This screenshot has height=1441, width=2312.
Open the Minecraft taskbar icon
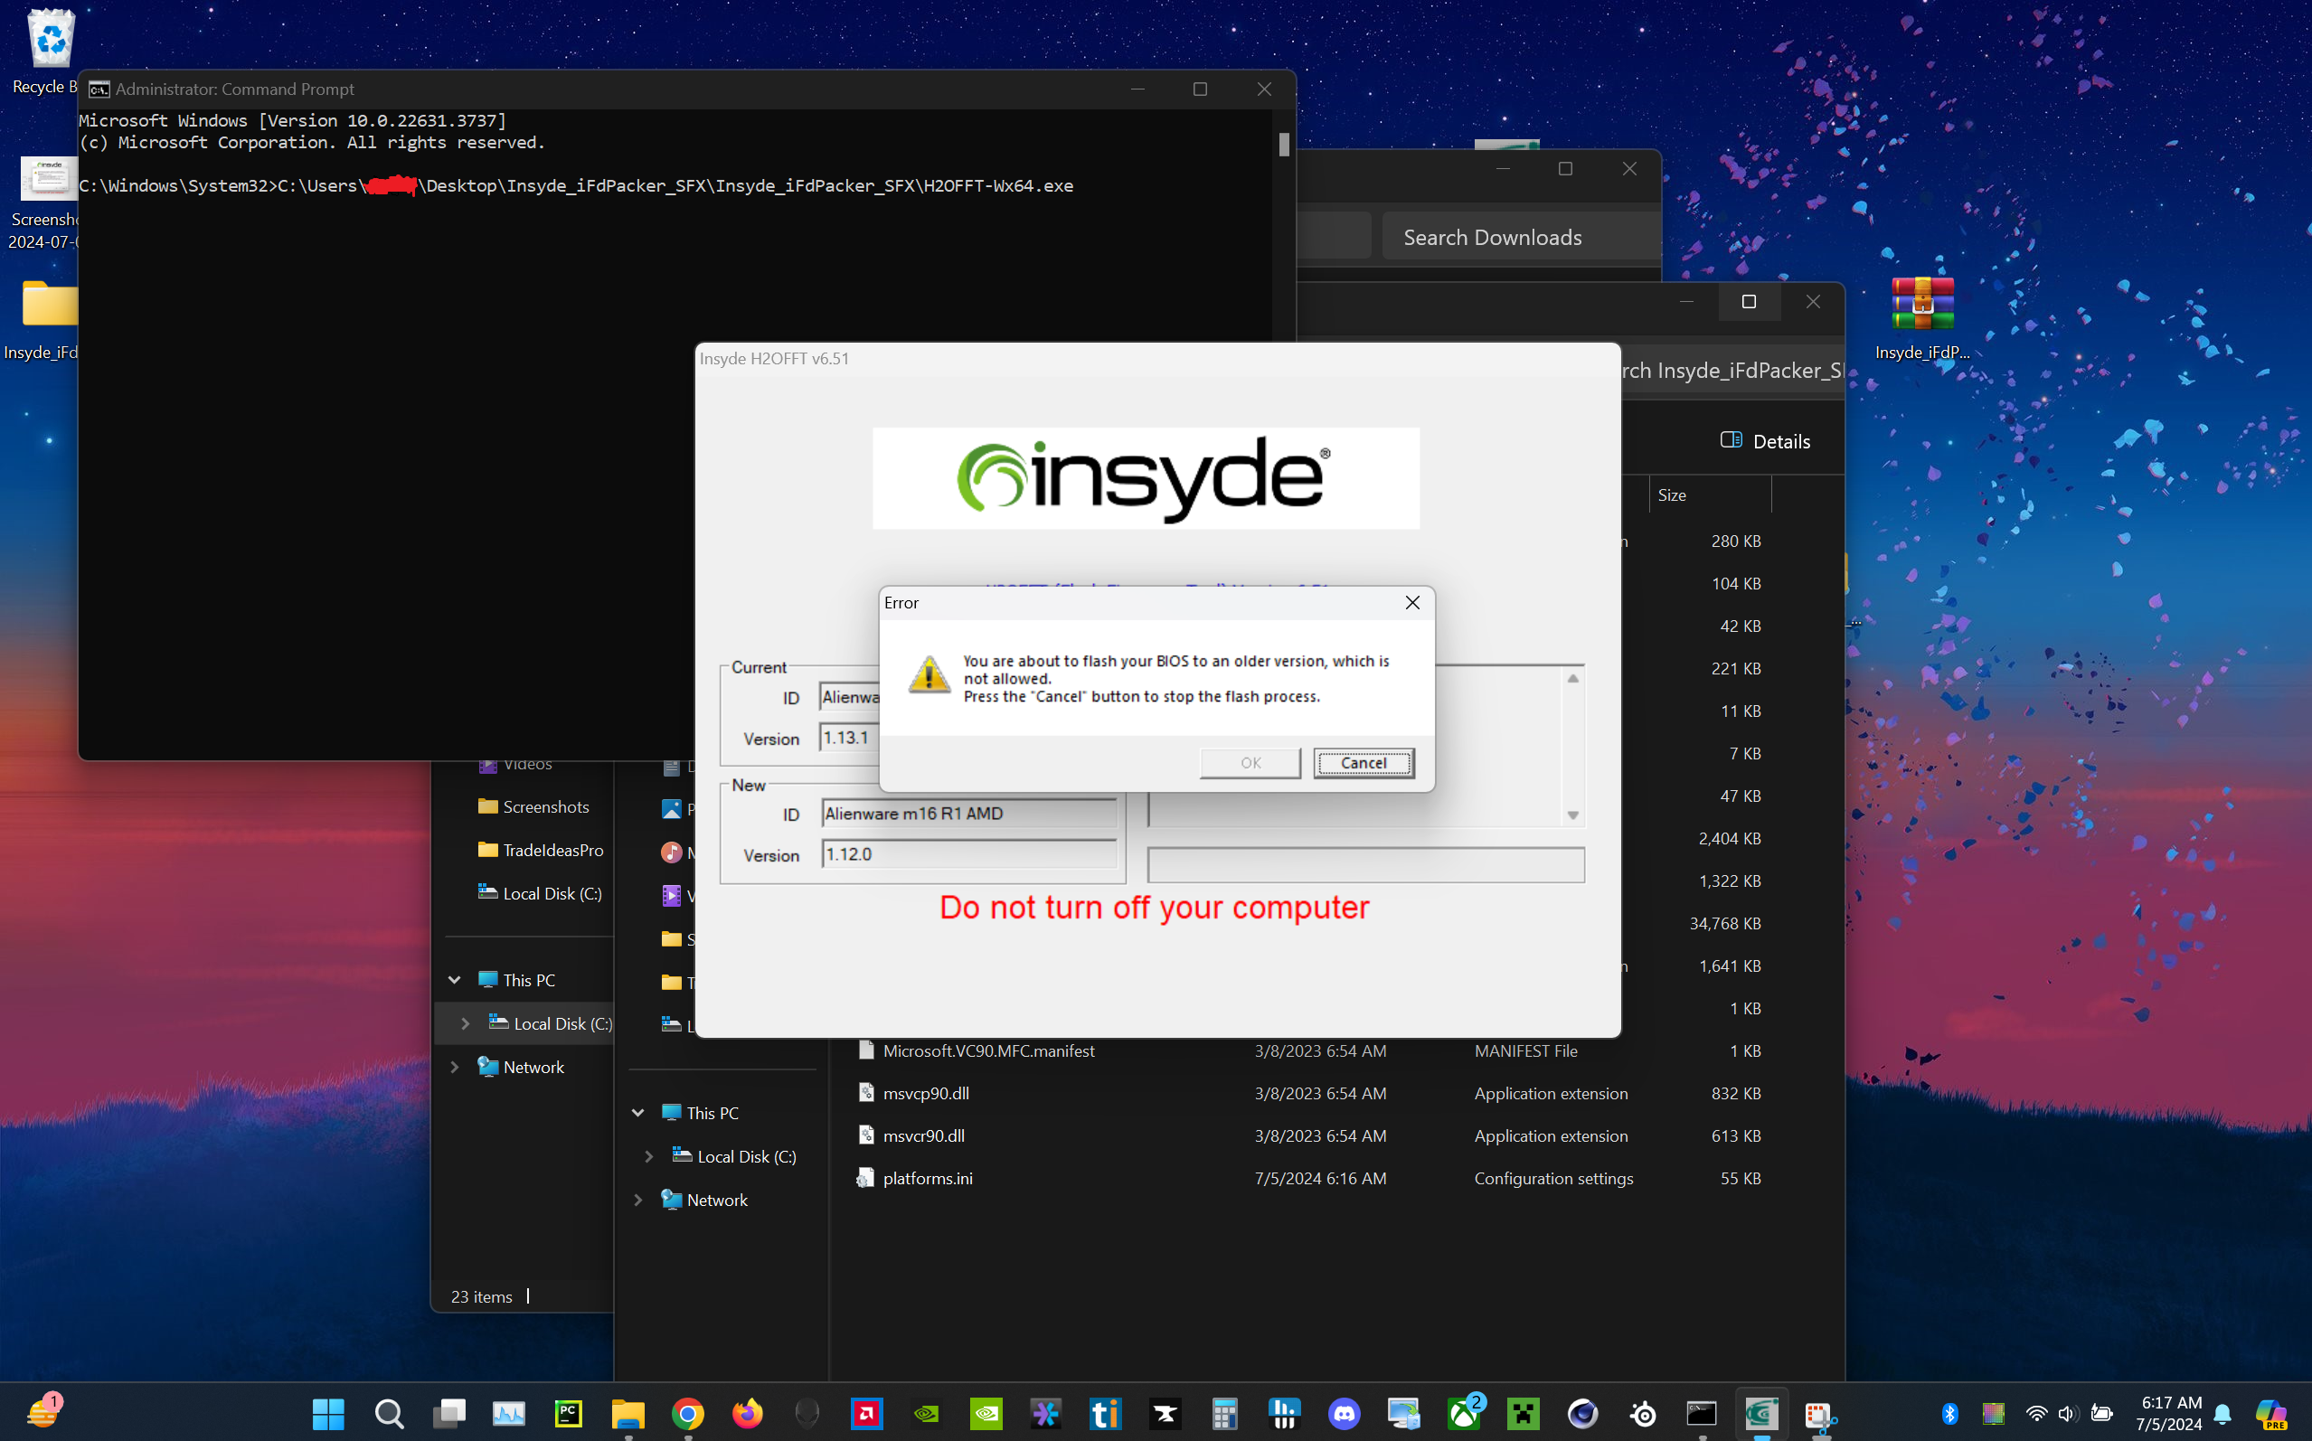point(1523,1413)
